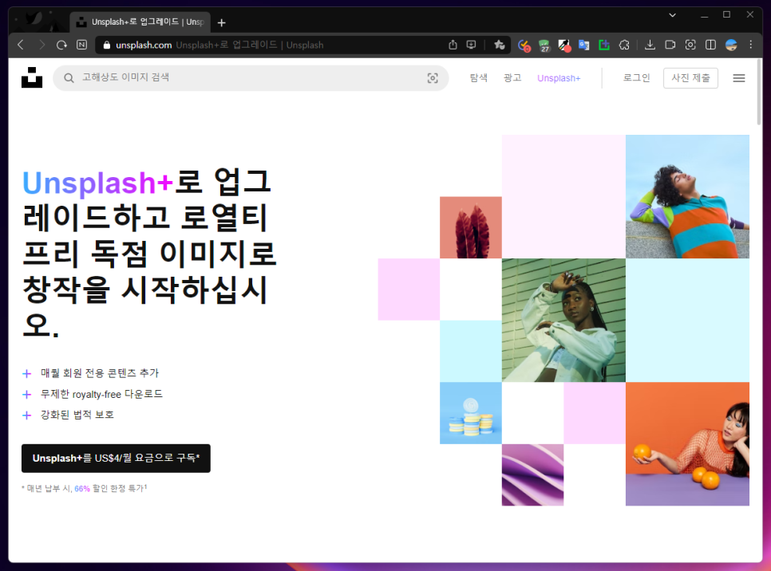
Task: Open the green square extension icon
Action: tap(604, 45)
